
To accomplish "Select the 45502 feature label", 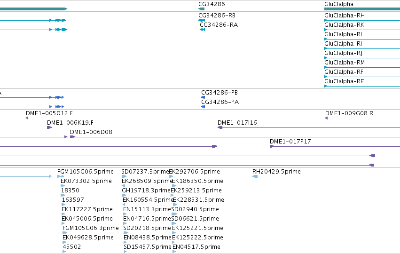I will 72,247.
